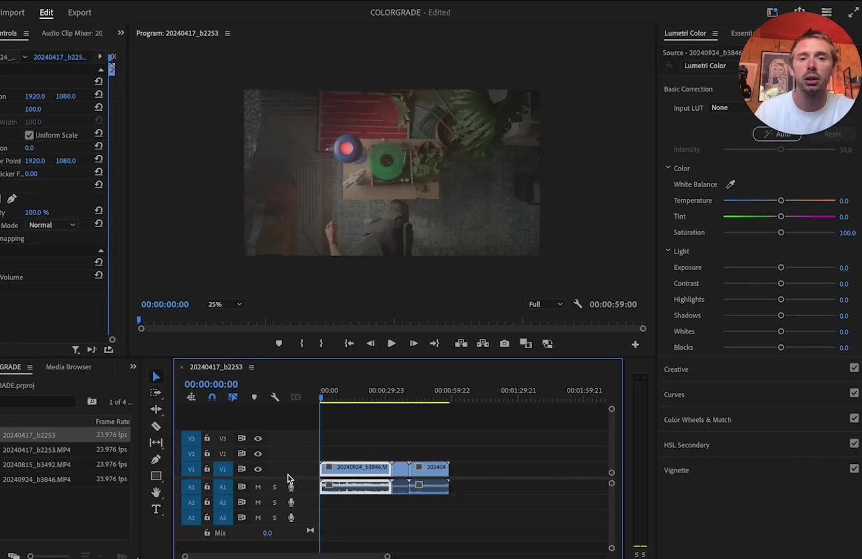Collapse the Light section
This screenshot has height=559, width=862.
pos(668,251)
